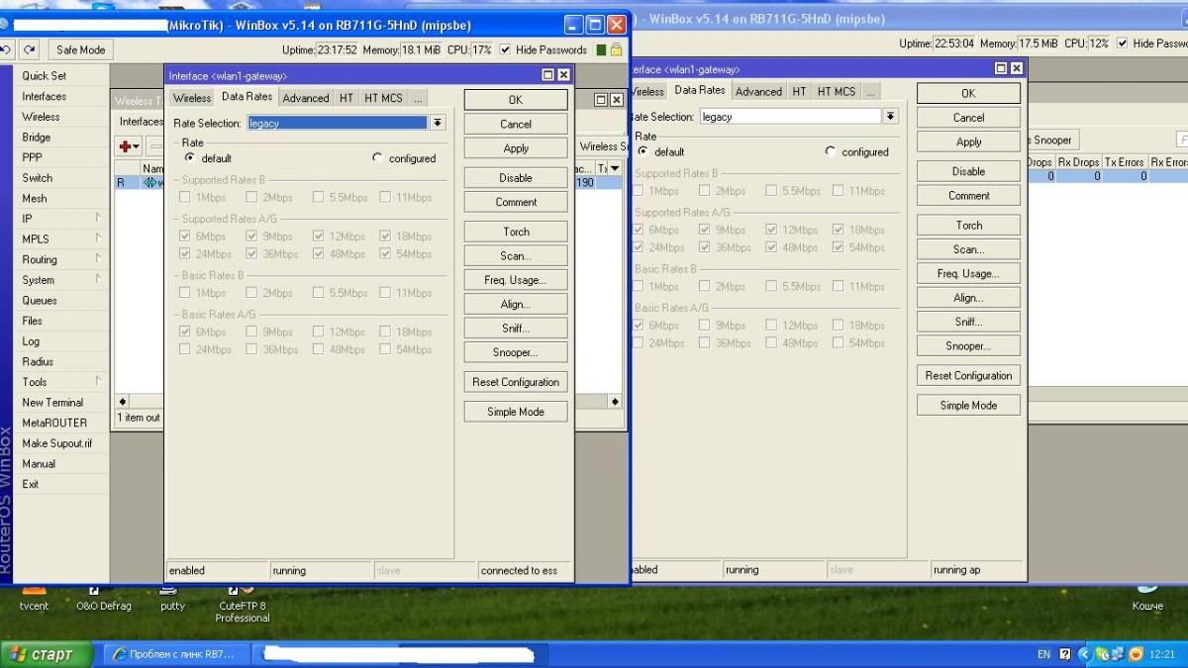Click right arrow of horizontal scrollbar in interface list

point(615,402)
